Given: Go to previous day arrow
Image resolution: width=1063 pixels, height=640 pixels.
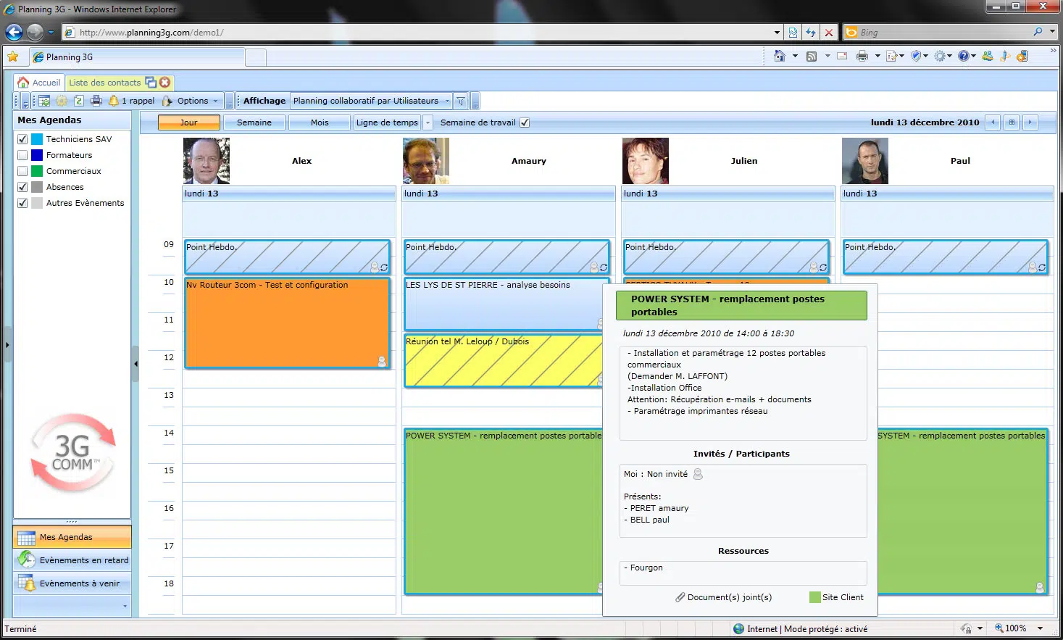Looking at the screenshot, I should coord(993,122).
